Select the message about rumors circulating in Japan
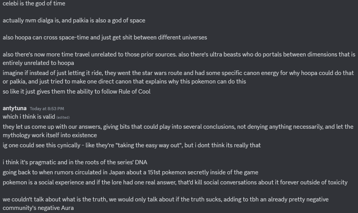358x213 pixels. tap(130, 172)
